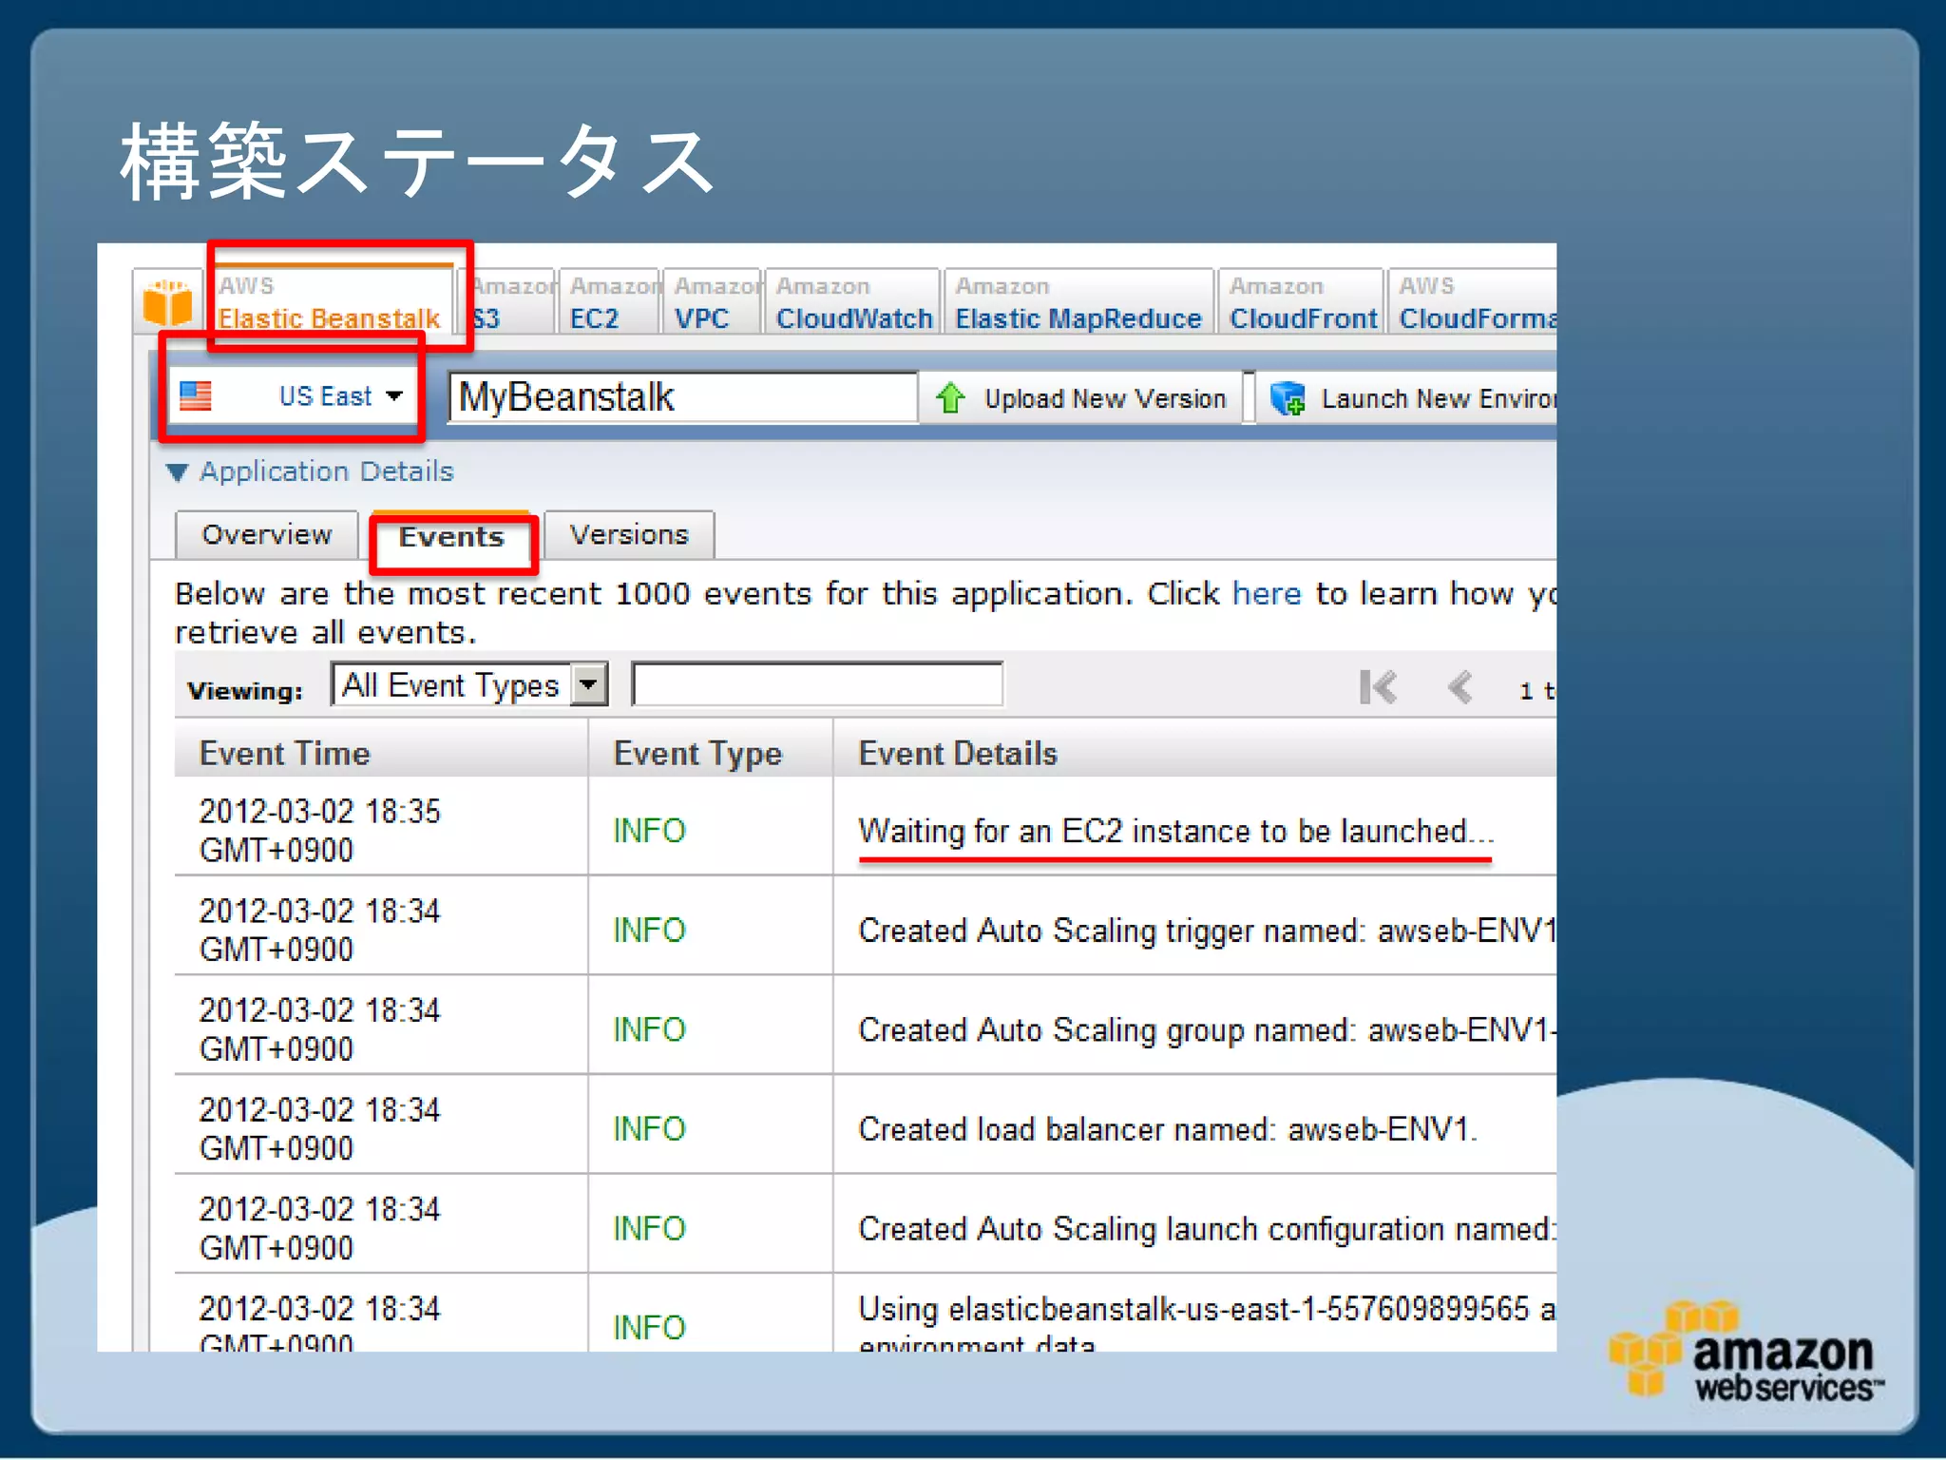Open the Amazon CloudFront tab
1946x1460 pixels.
1301,302
